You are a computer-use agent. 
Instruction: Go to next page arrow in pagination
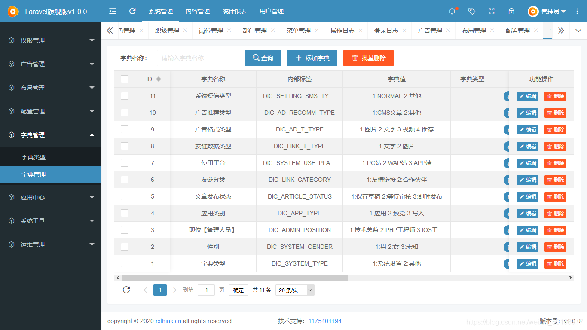174,290
